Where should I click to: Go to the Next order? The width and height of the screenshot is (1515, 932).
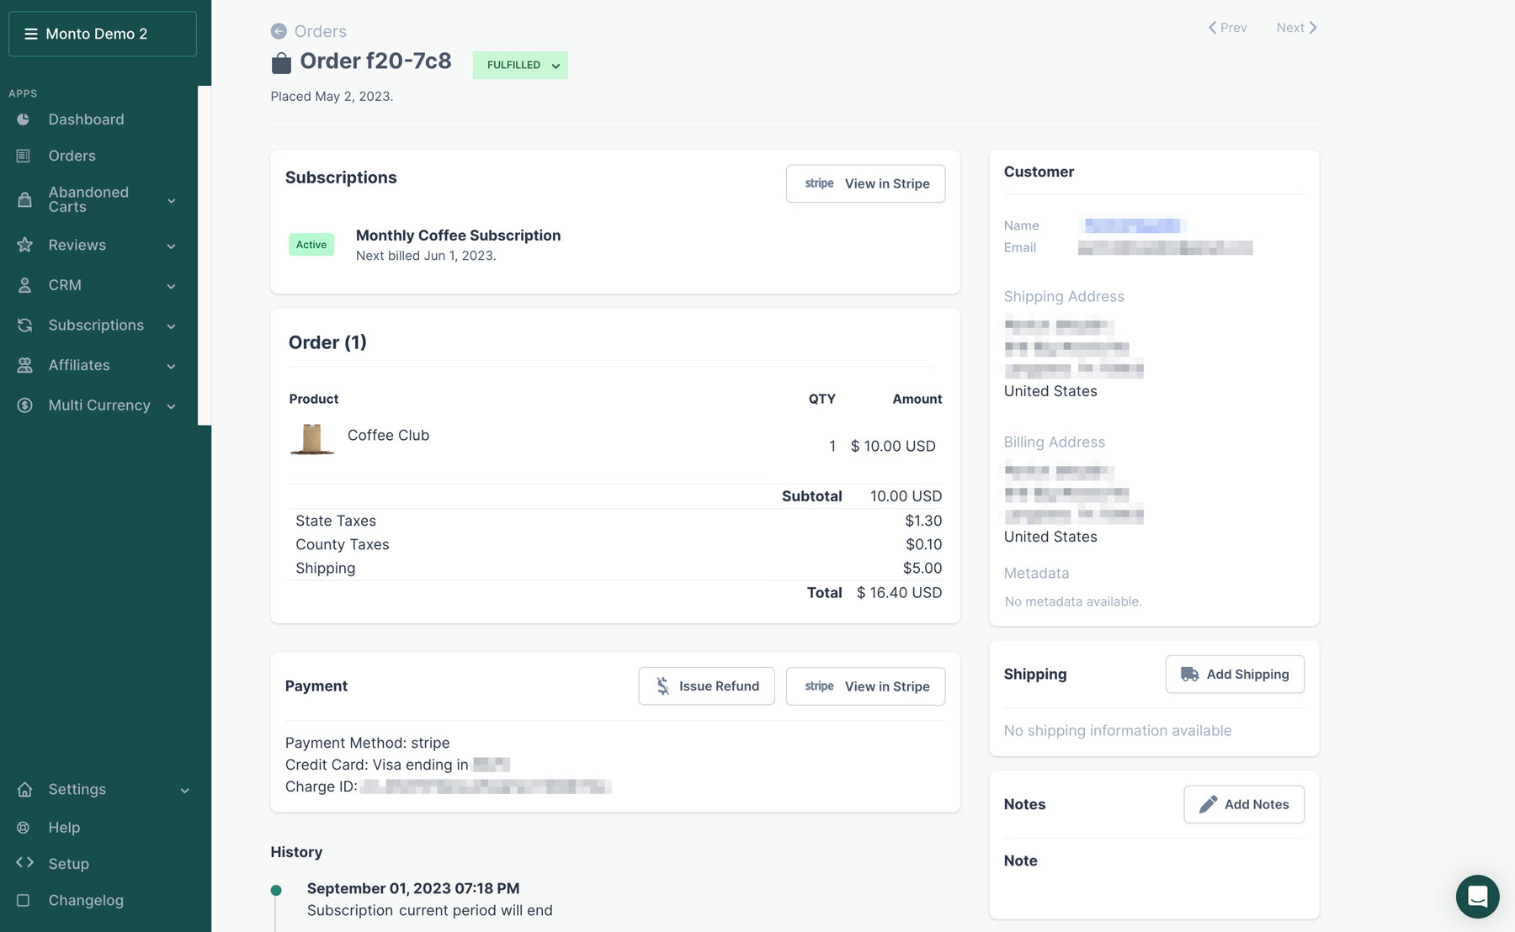(x=1296, y=28)
